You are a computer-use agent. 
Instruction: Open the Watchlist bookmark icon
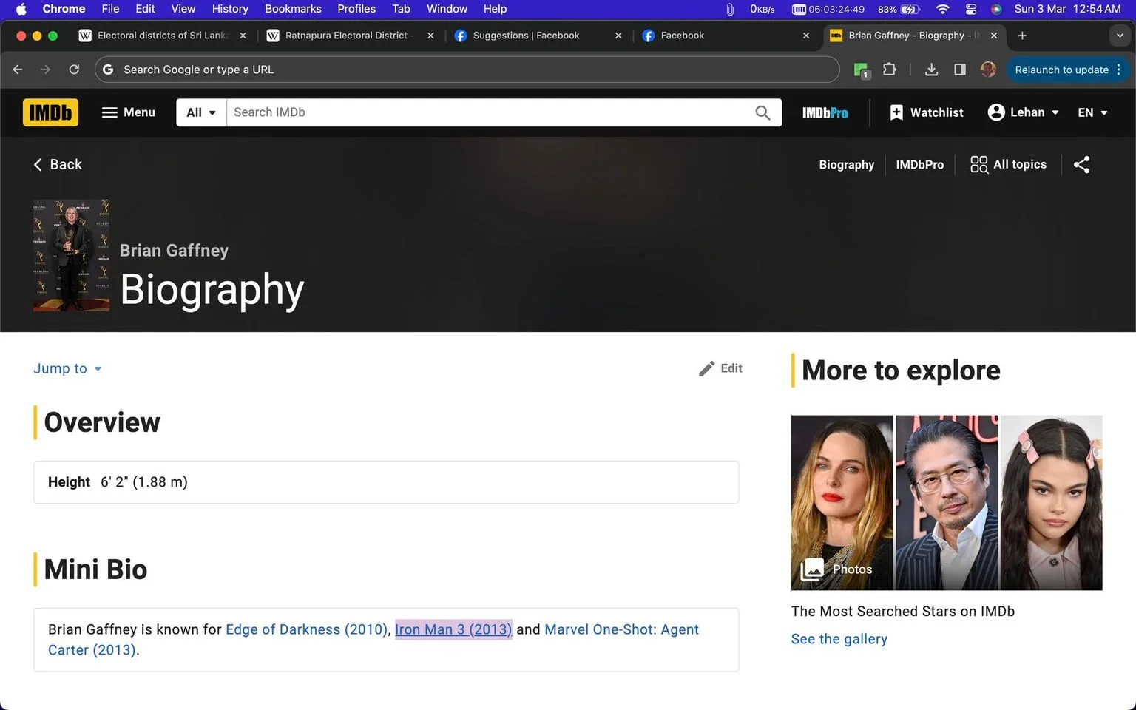click(896, 112)
